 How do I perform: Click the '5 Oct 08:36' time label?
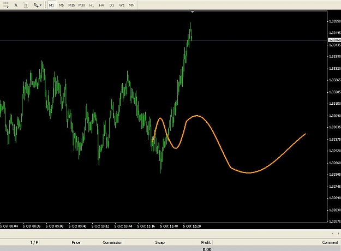click(32, 226)
